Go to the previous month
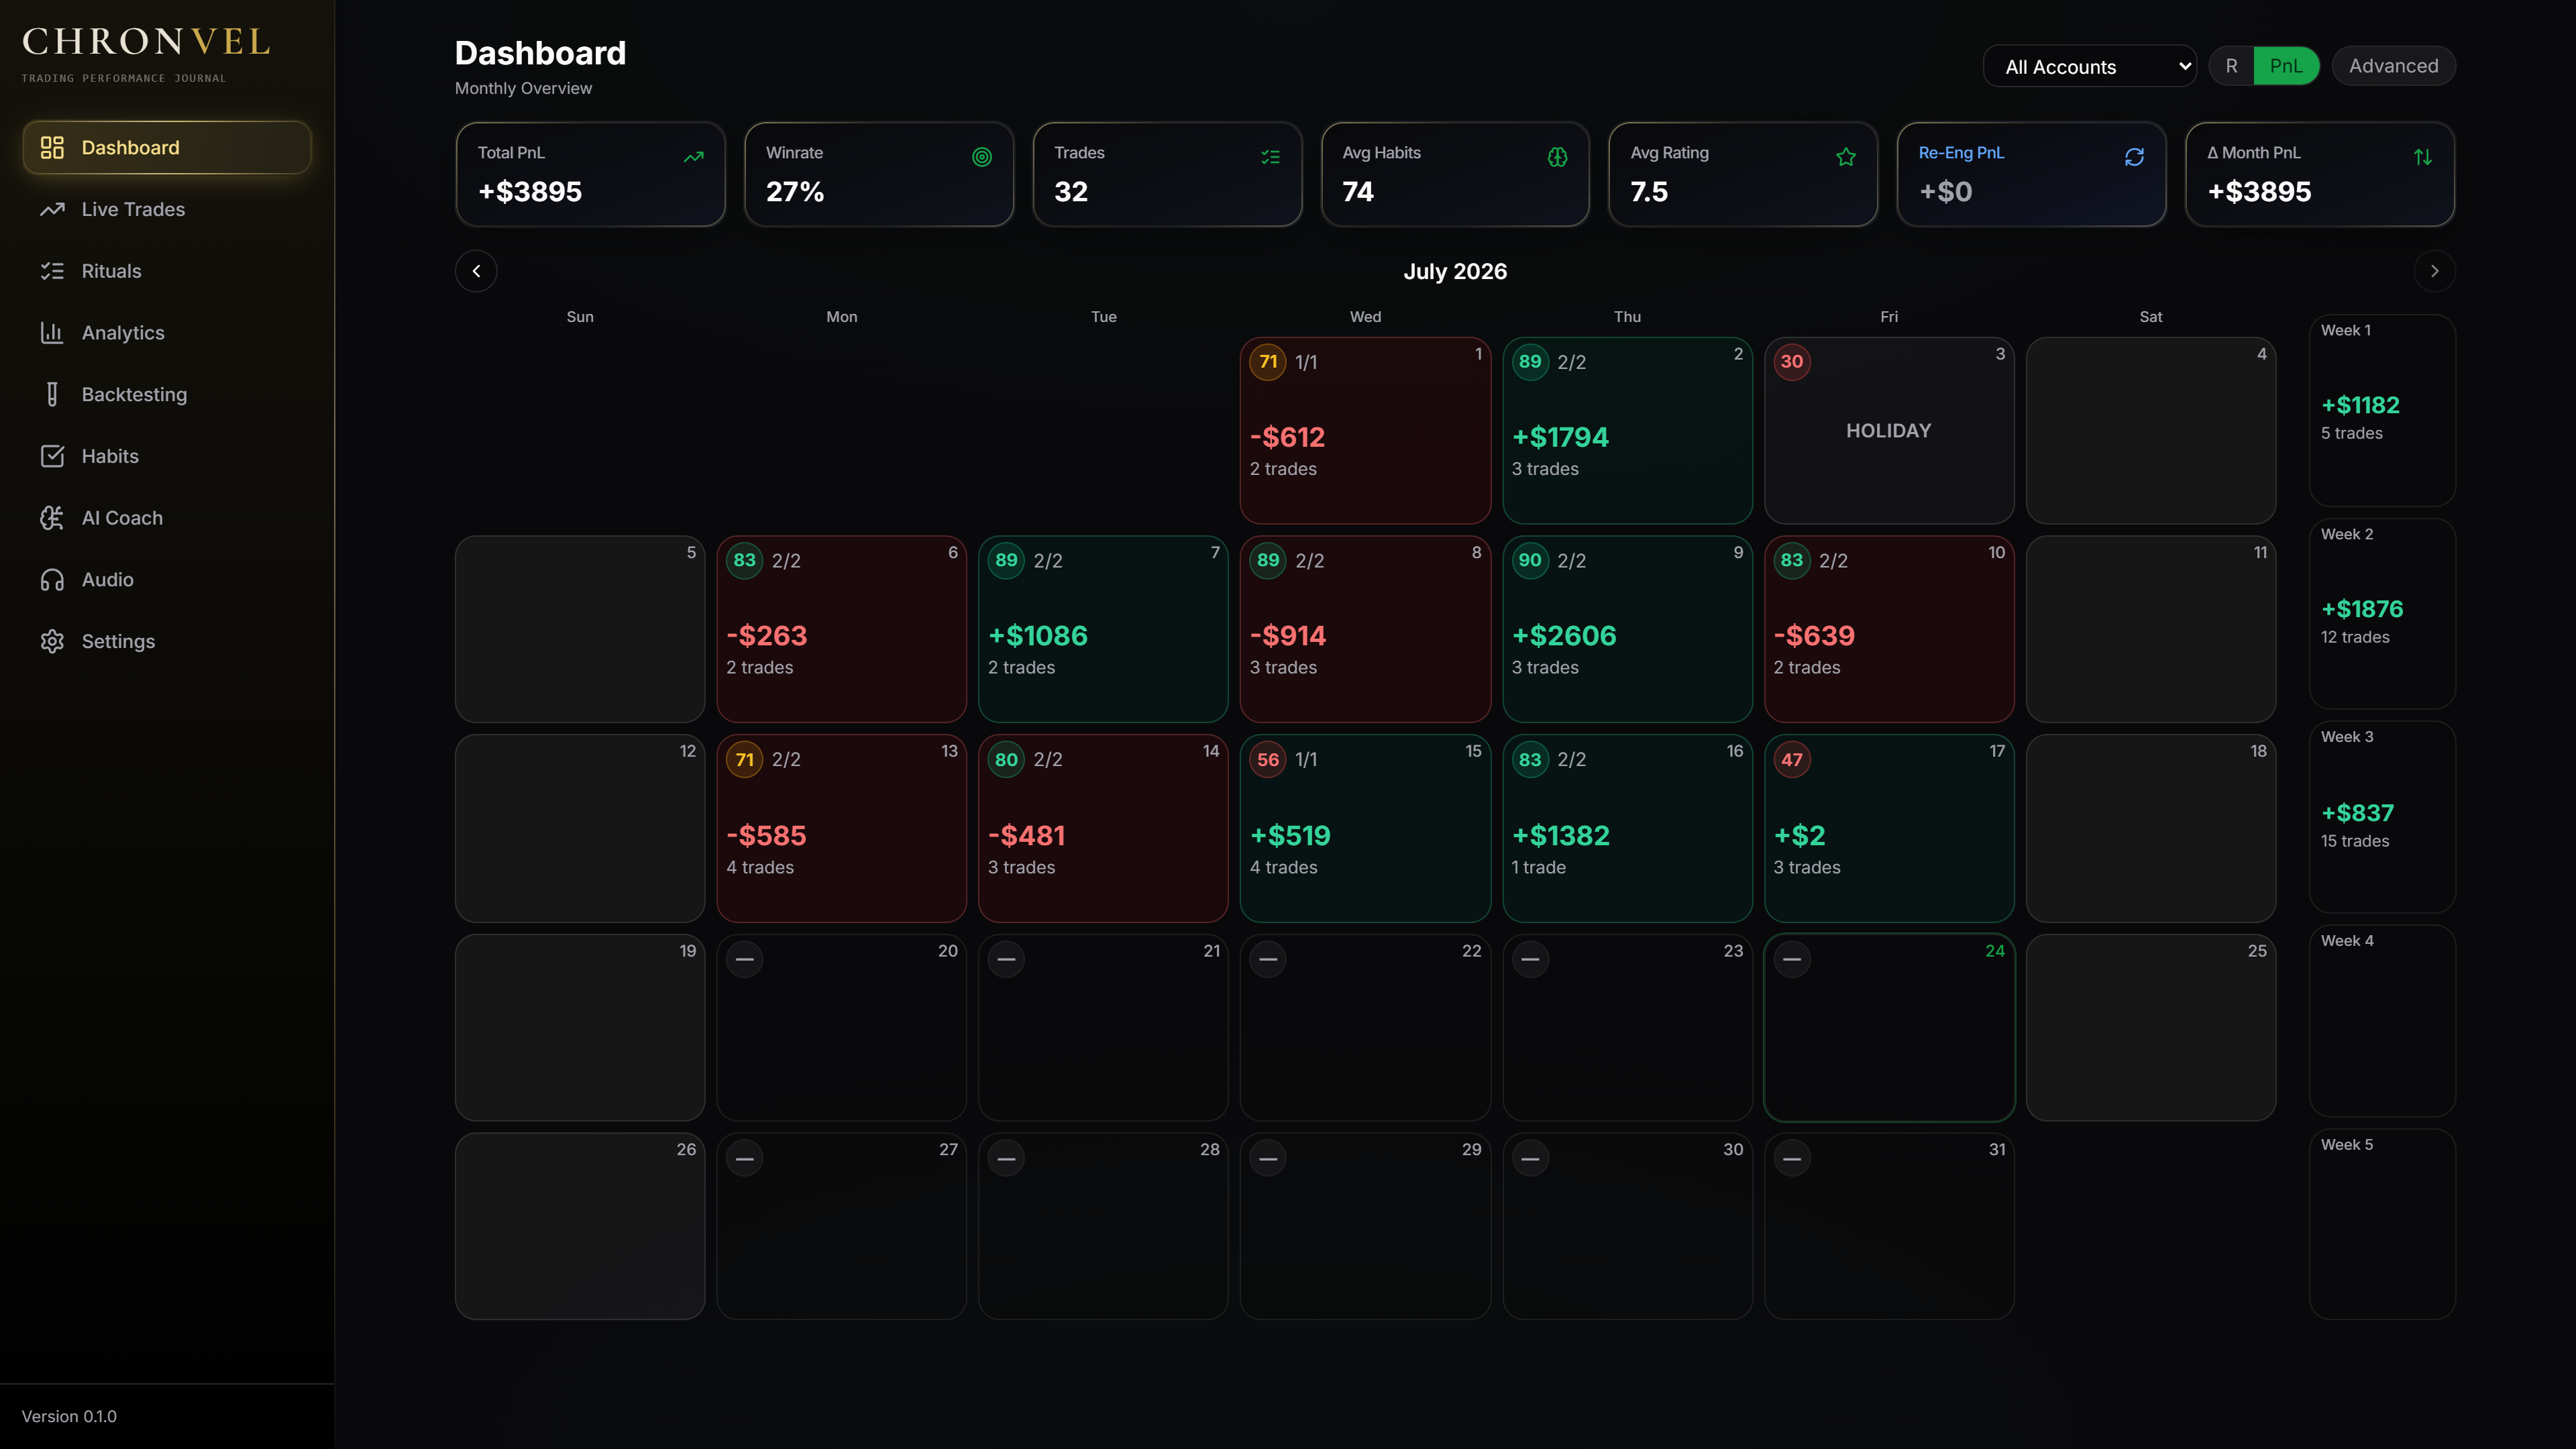2576x1449 pixels. [x=476, y=271]
